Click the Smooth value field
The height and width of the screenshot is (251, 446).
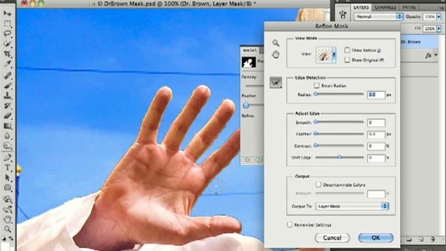click(x=376, y=123)
